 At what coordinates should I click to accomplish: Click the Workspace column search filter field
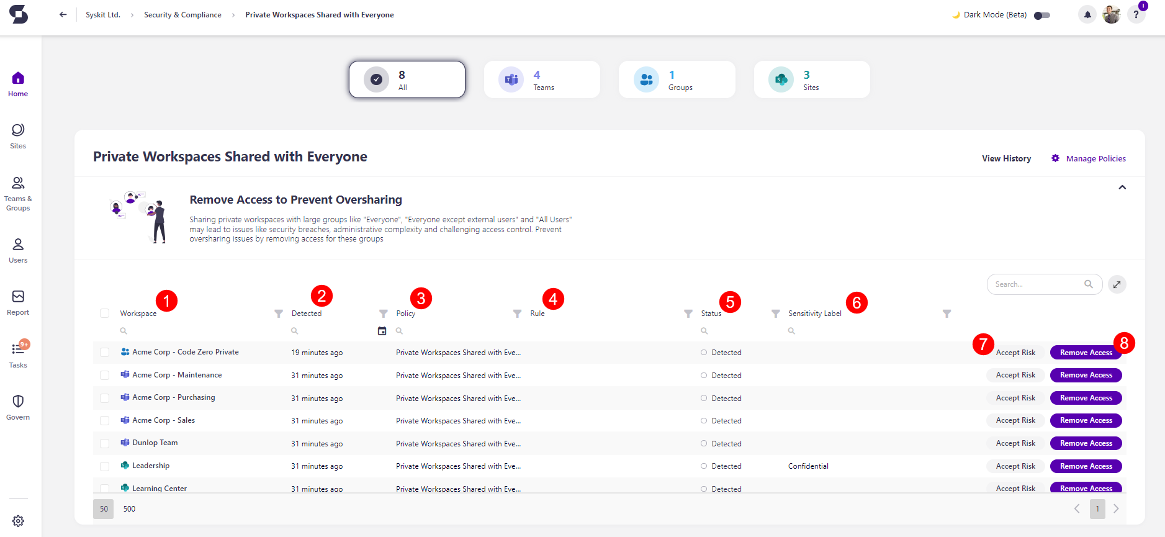(x=202, y=331)
